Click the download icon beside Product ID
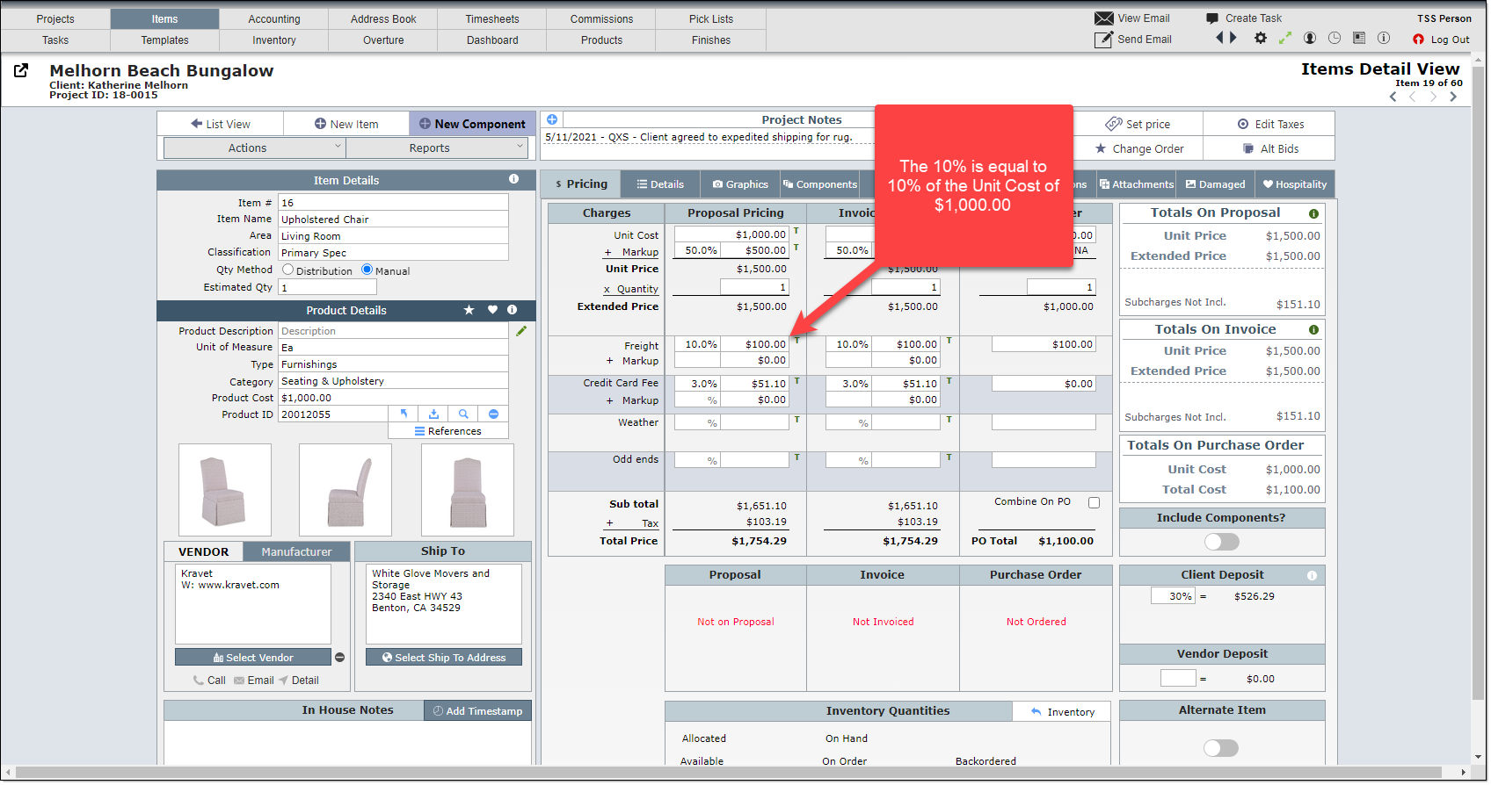Screen dimensions: 1491x785 (433, 414)
